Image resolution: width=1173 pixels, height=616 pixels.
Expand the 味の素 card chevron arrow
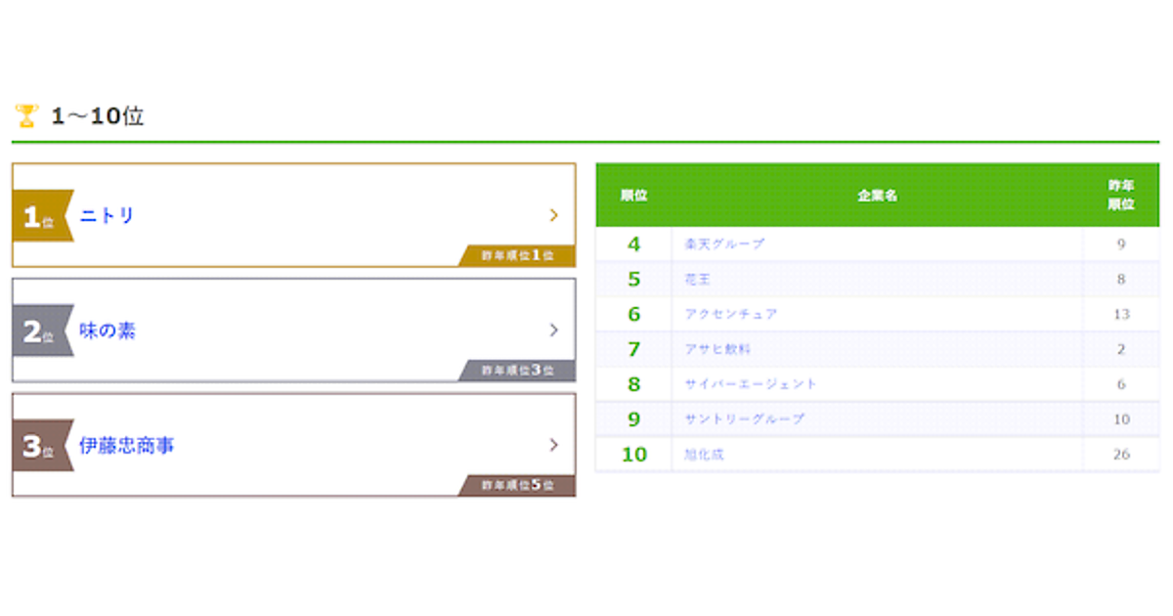(553, 330)
